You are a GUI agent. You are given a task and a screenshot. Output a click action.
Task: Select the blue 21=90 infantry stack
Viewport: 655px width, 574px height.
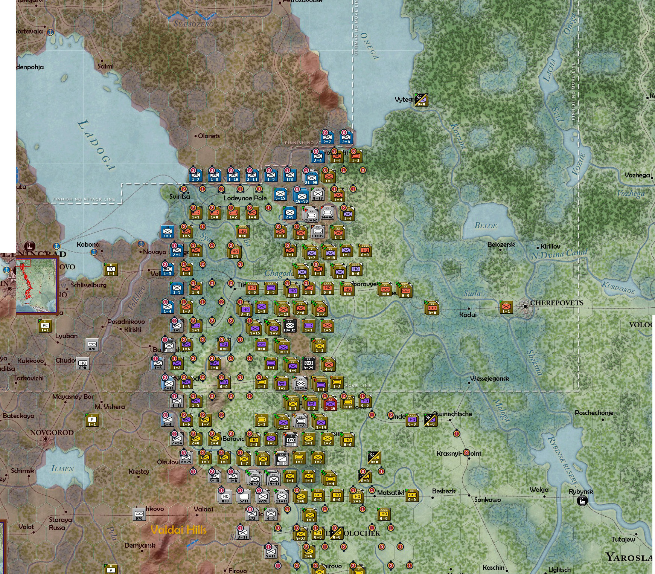(311, 177)
